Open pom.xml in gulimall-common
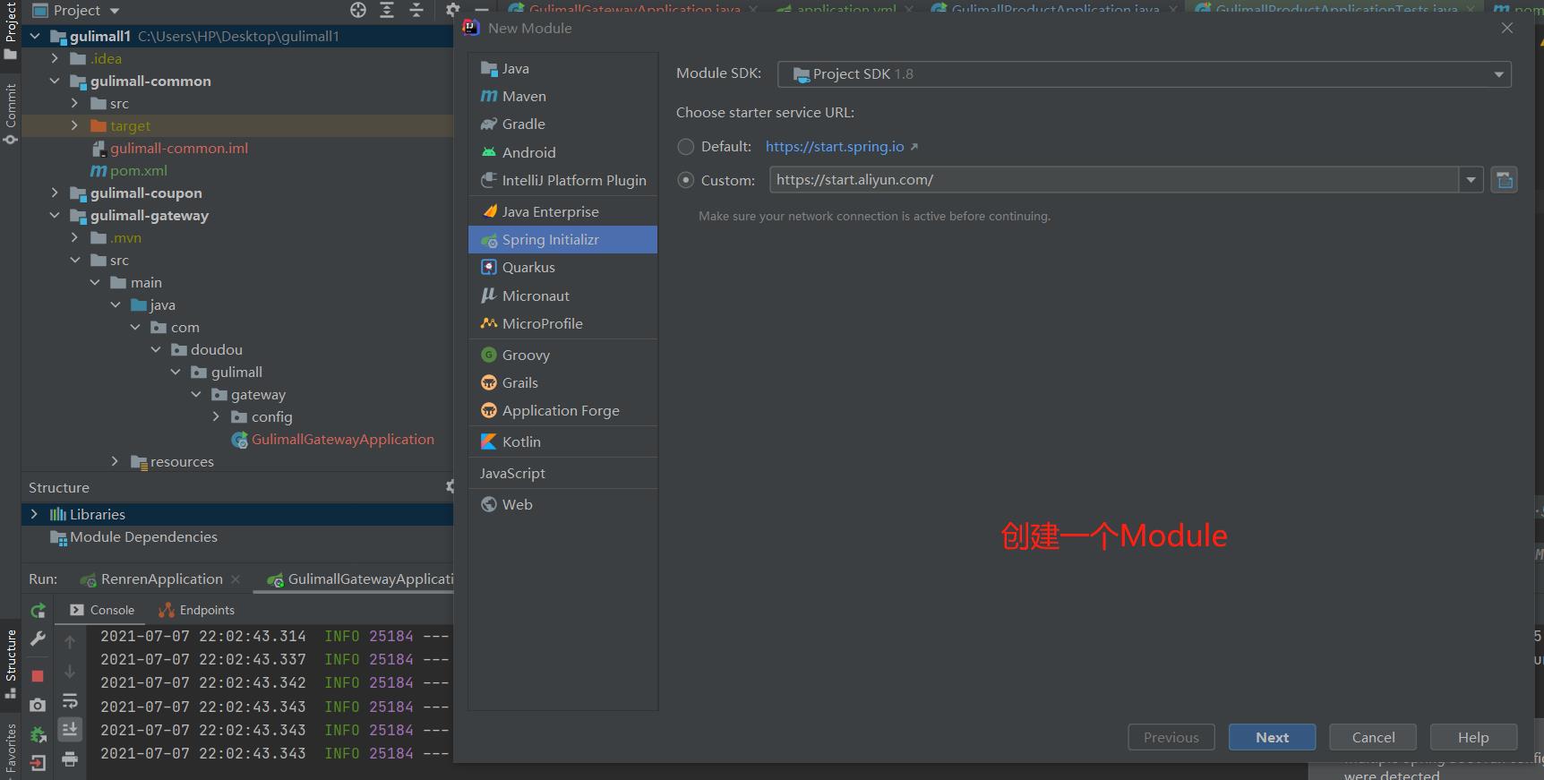 click(x=128, y=171)
